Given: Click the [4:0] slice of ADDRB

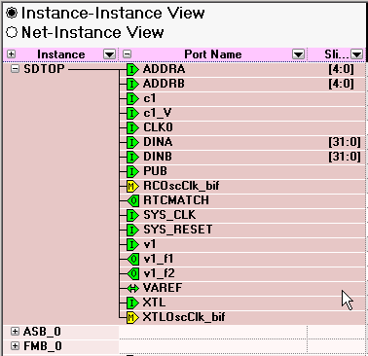Looking at the screenshot, I should [341, 84].
